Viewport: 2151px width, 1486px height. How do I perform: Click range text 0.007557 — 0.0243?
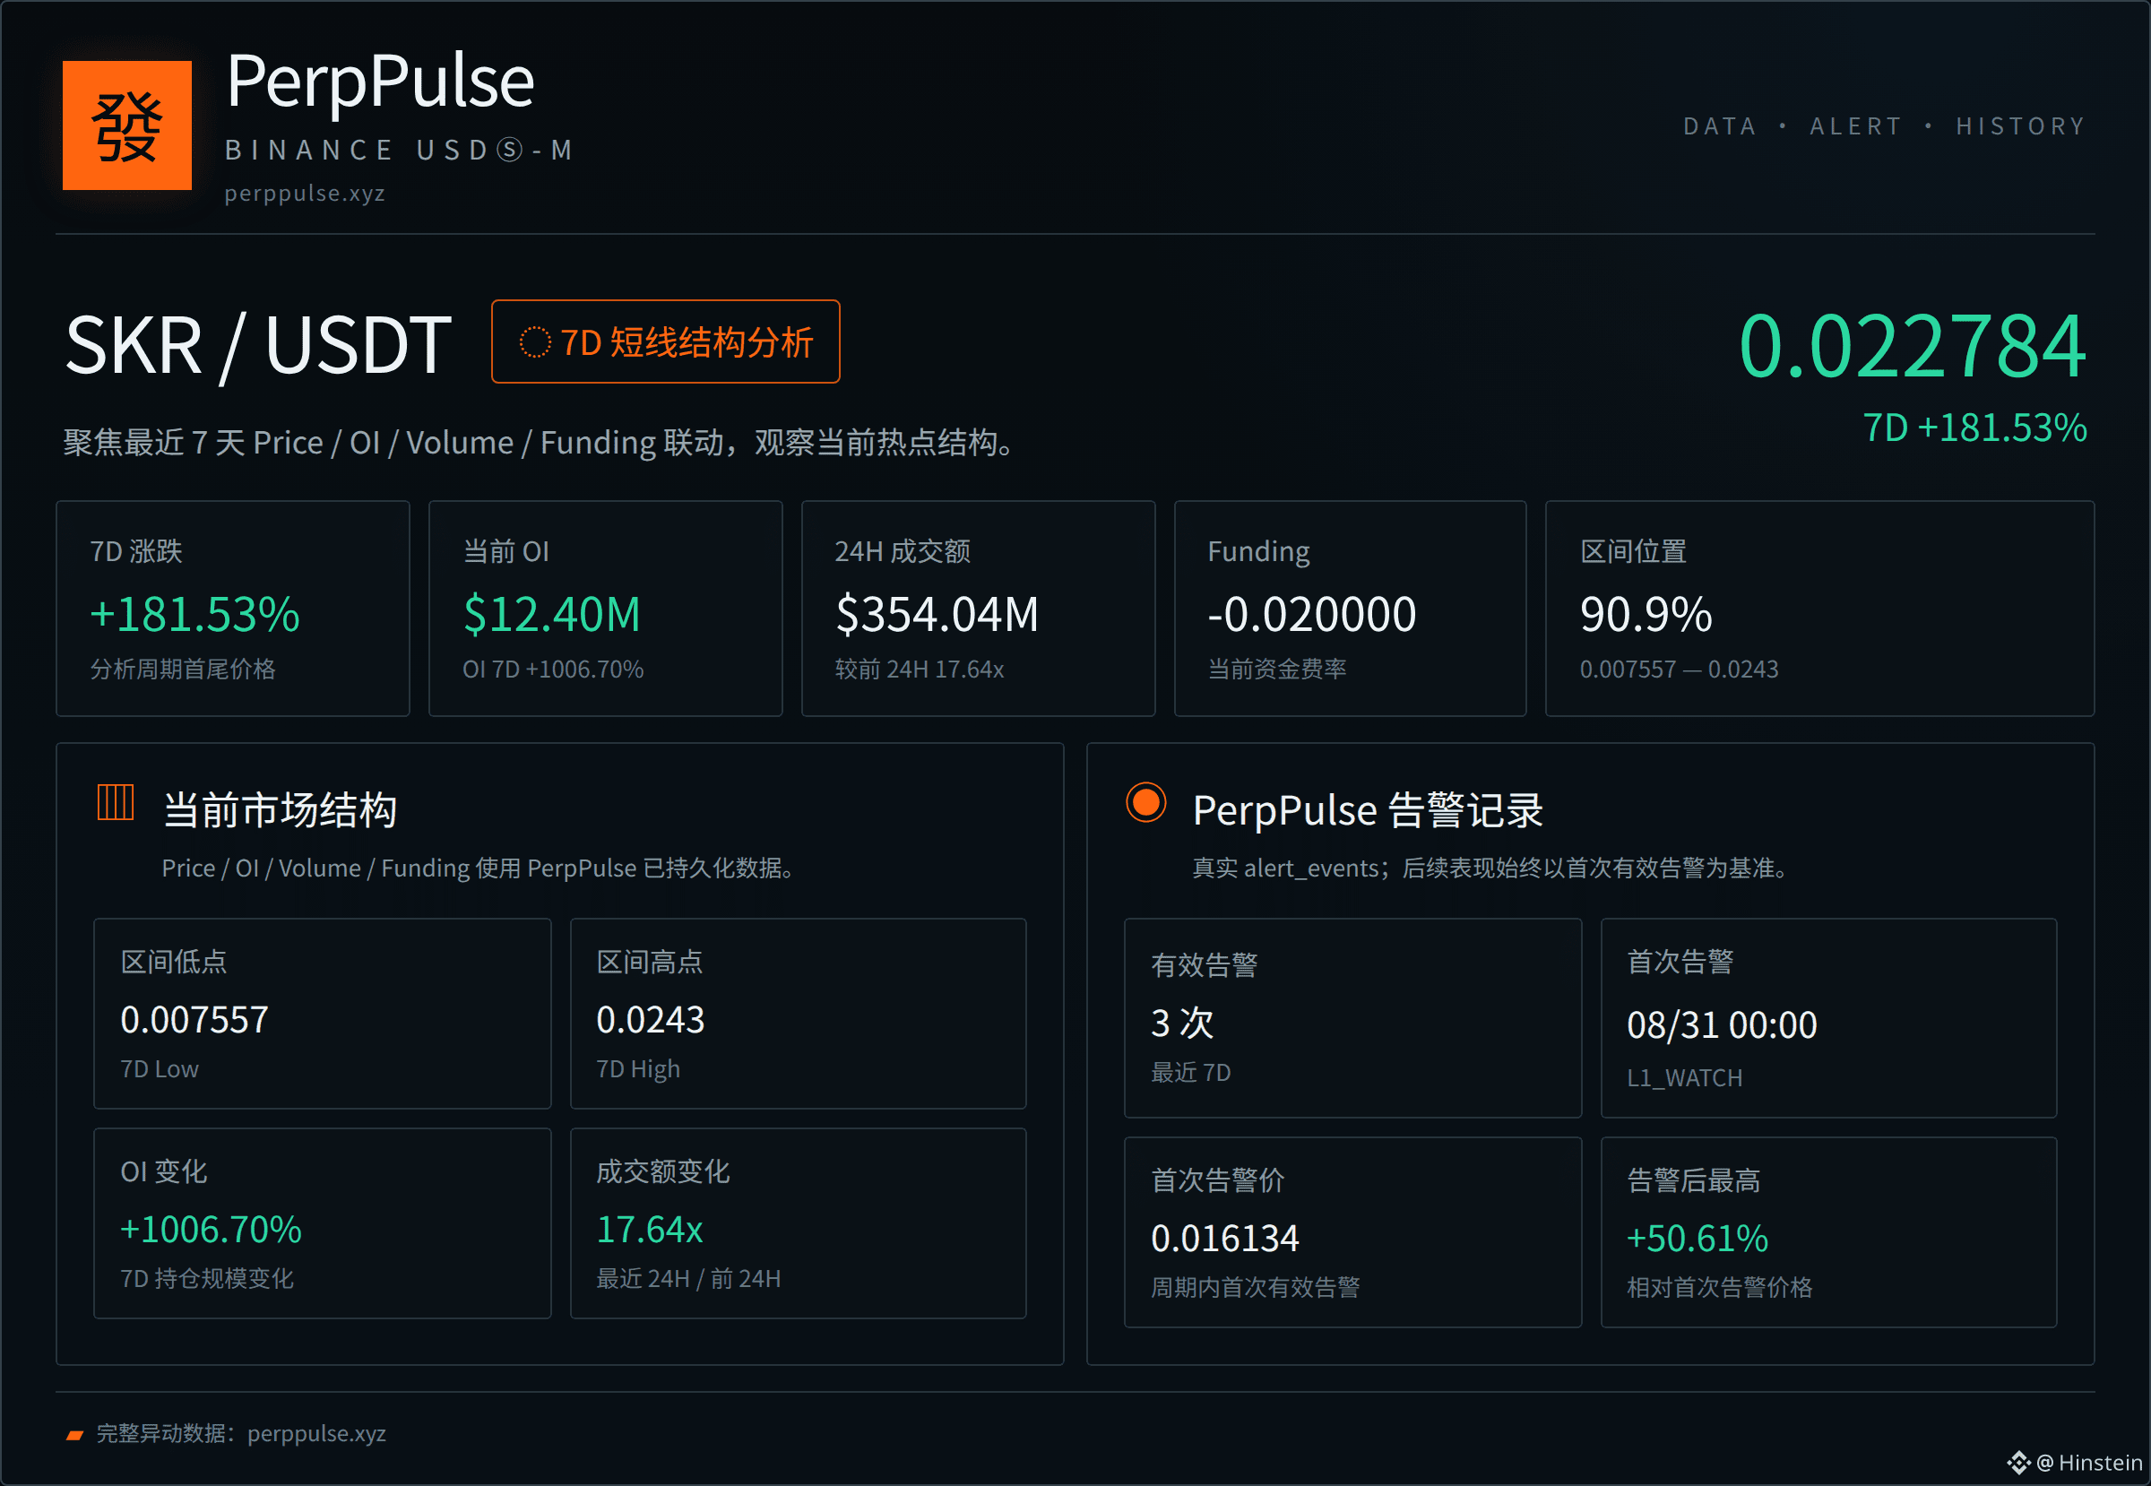pos(1679,670)
